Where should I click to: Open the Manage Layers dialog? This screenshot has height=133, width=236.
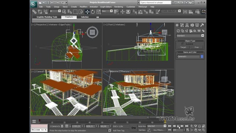[x=197, y=11]
